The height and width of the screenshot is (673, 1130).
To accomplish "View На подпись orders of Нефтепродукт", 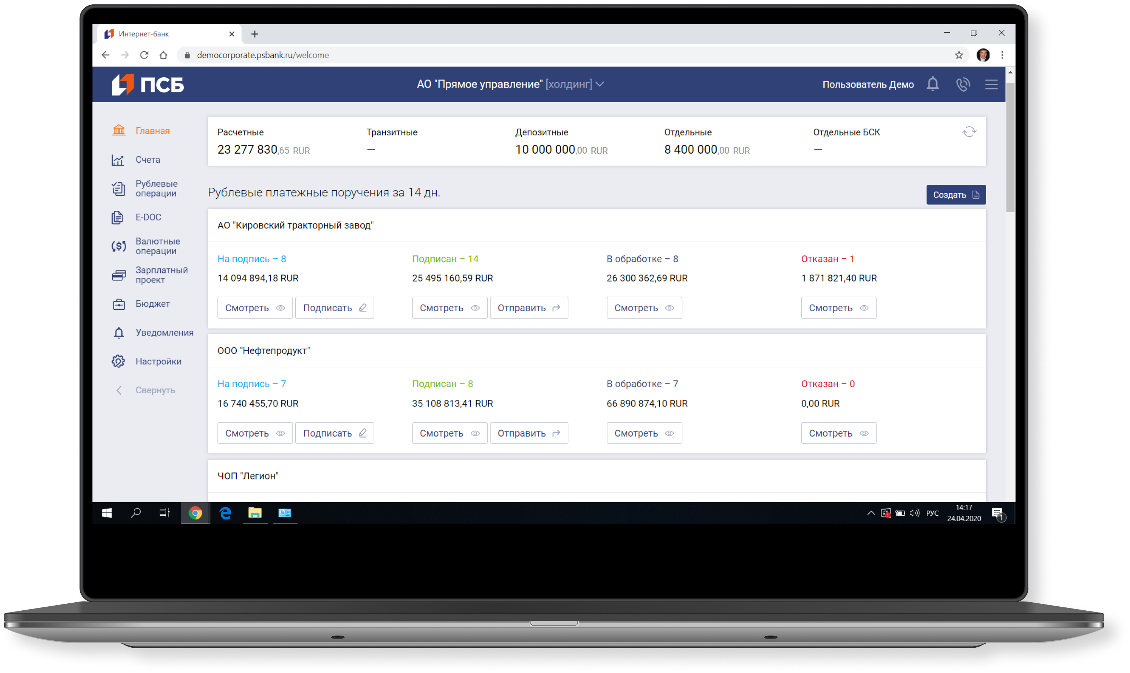I will tap(255, 433).
